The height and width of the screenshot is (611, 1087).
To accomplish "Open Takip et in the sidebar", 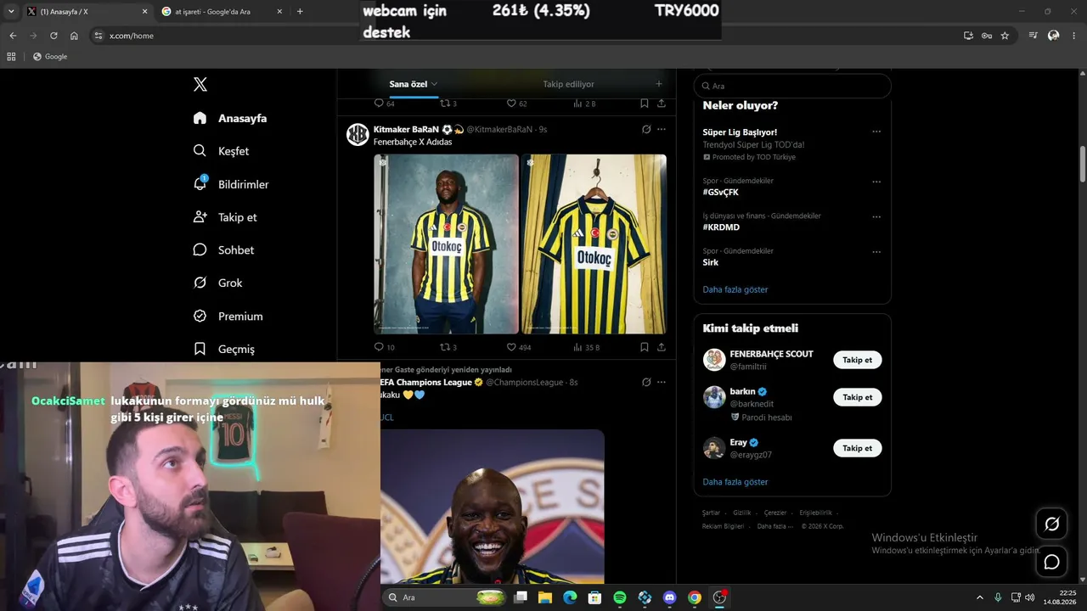I will [x=225, y=217].
